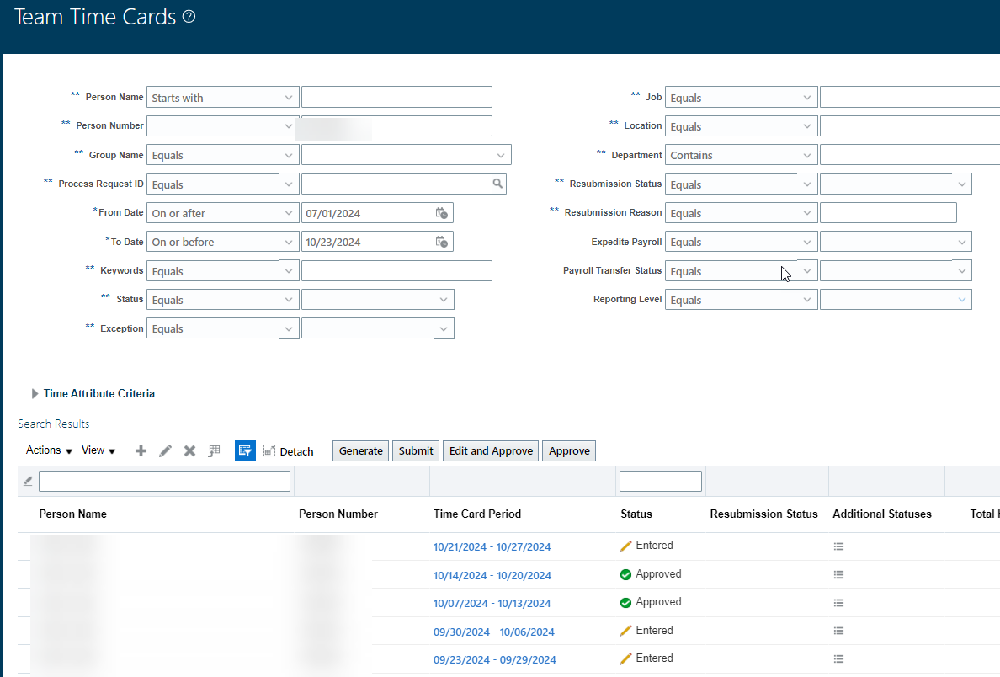The height and width of the screenshot is (677, 1000).
Task: Add a new time card row
Action: pos(141,450)
